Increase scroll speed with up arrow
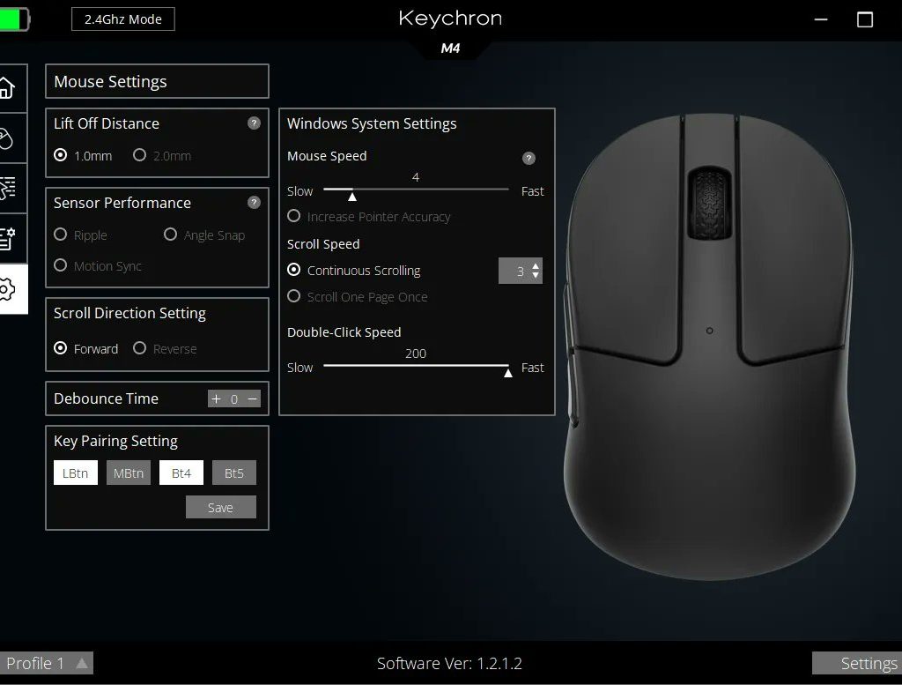 pos(536,265)
